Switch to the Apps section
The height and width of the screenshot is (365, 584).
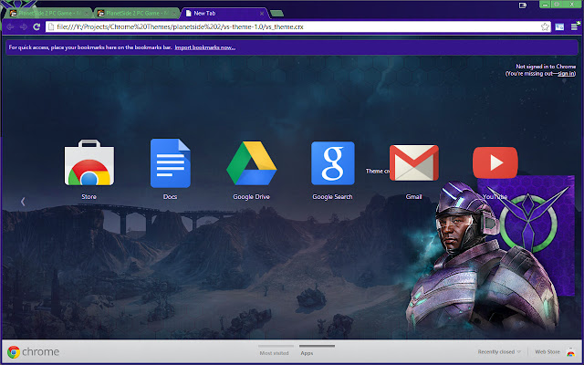coord(307,353)
